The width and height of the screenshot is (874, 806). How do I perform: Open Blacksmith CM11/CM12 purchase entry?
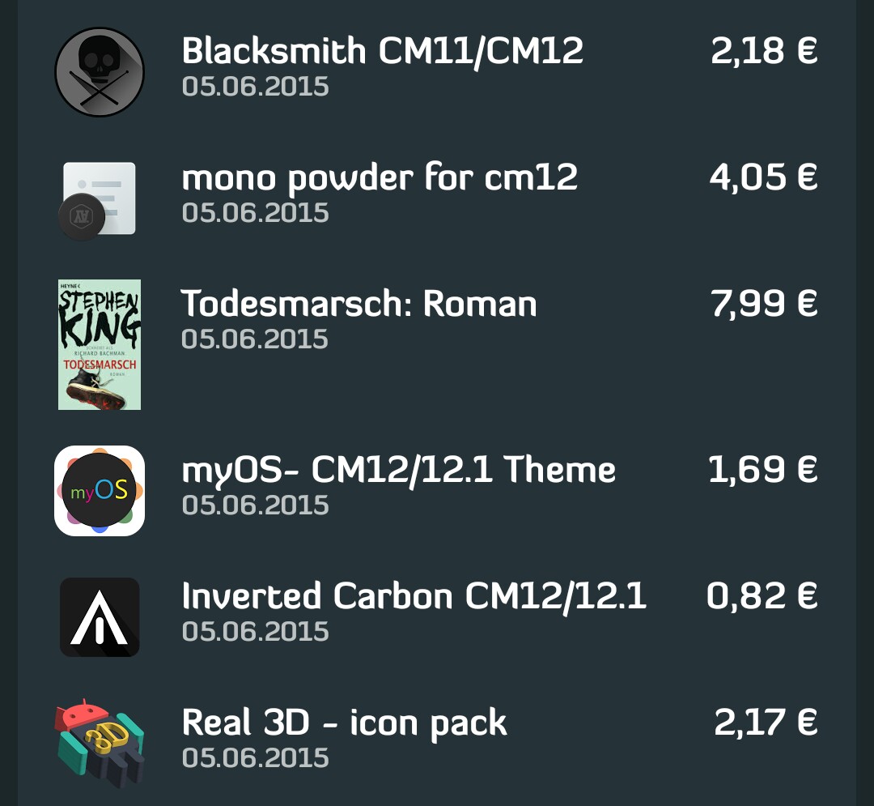382,52
